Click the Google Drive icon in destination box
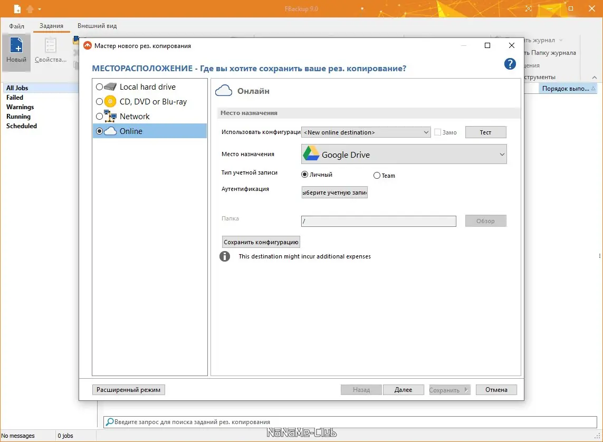The width and height of the screenshot is (603, 442). pyautogui.click(x=311, y=154)
